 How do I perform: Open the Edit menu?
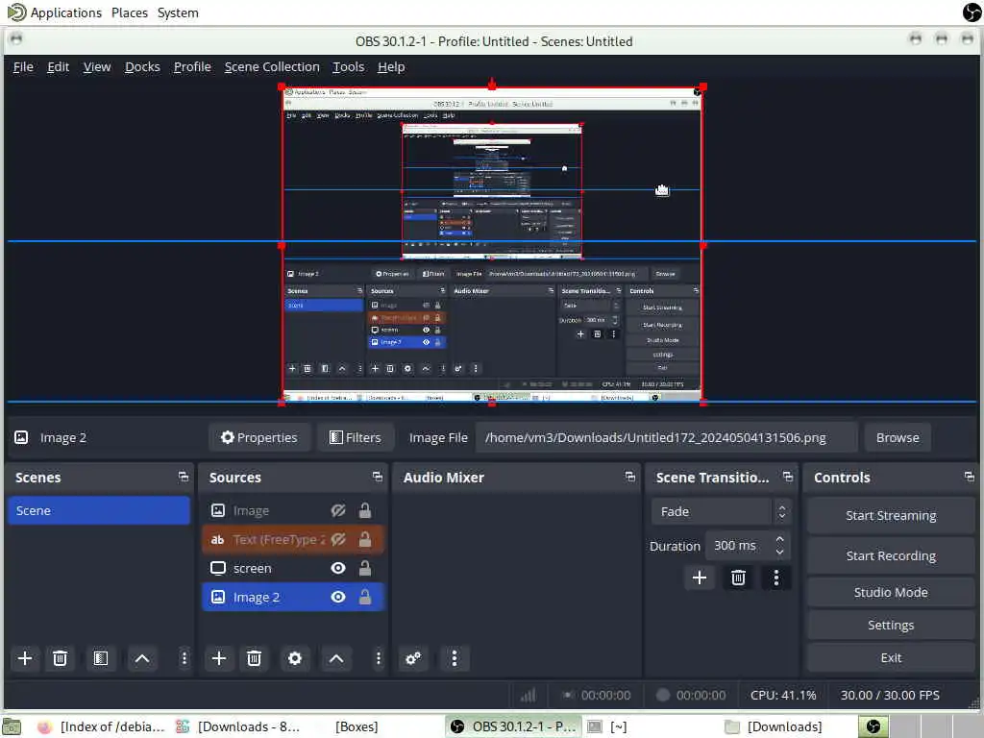coord(59,67)
